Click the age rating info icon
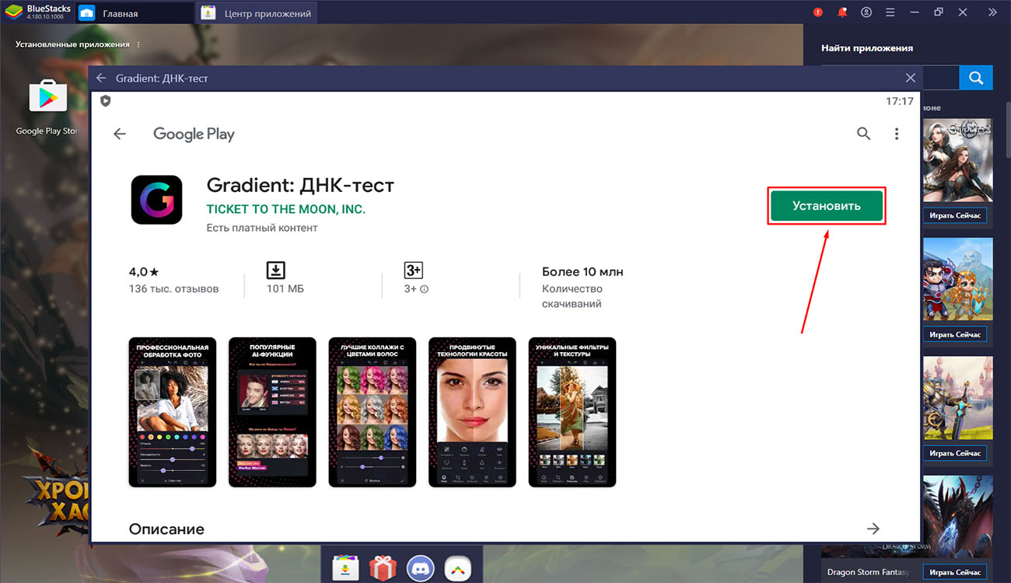Image resolution: width=1011 pixels, height=583 pixels. (425, 289)
